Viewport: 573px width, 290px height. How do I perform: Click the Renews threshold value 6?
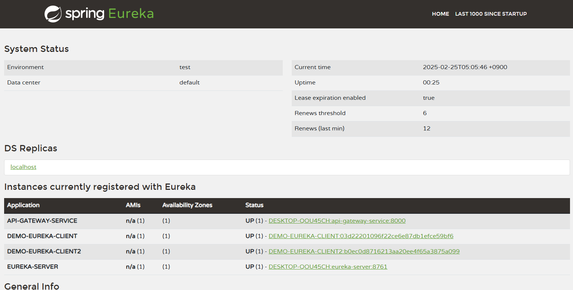426,113
